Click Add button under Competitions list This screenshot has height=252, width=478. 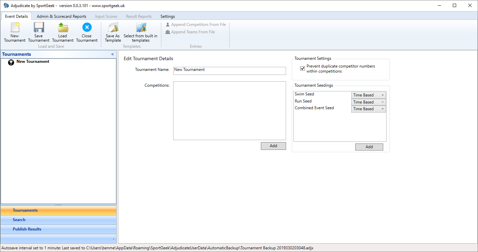[x=273, y=146]
